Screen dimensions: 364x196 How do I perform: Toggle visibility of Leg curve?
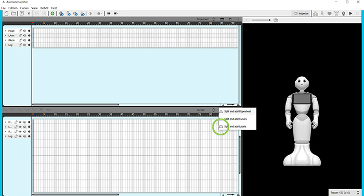[x=20, y=136]
